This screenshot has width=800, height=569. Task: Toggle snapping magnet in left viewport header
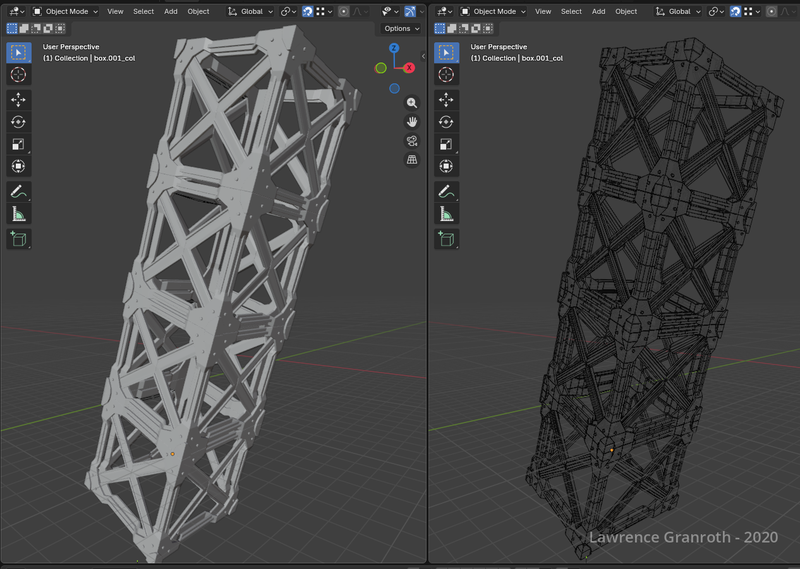[x=308, y=11]
